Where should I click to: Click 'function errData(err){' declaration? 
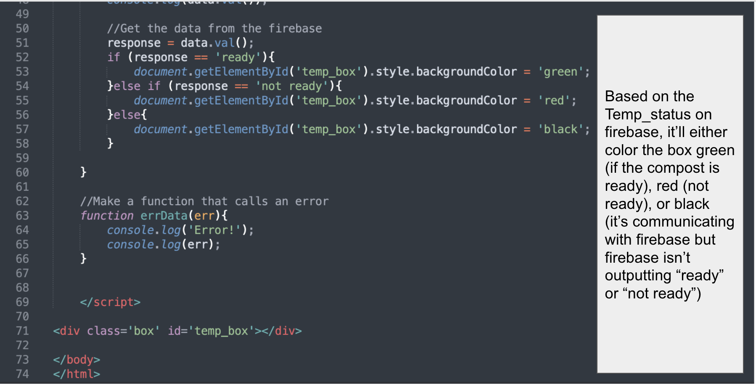click(x=154, y=216)
